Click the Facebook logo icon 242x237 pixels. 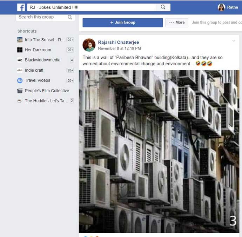click(21, 7)
